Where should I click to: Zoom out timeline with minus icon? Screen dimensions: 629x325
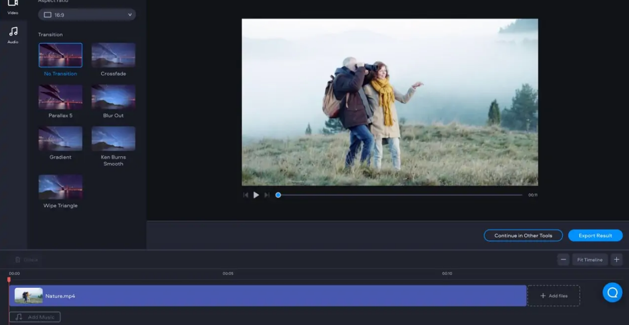point(563,260)
